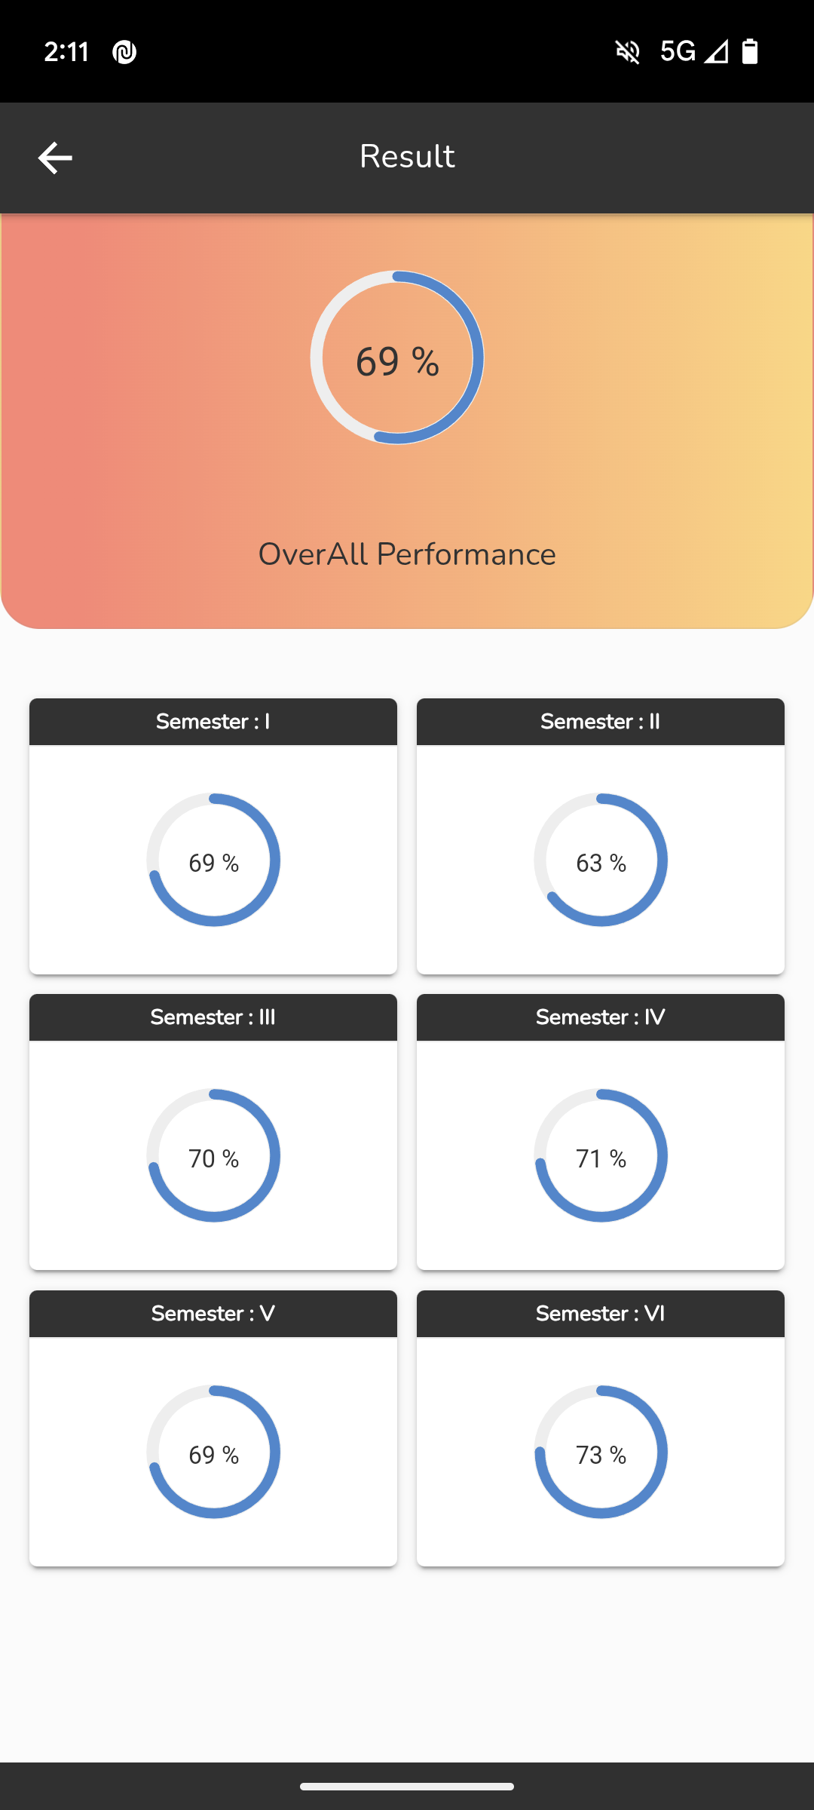
Task: Tap Semester VI 73 % progress ring
Action: (601, 1452)
